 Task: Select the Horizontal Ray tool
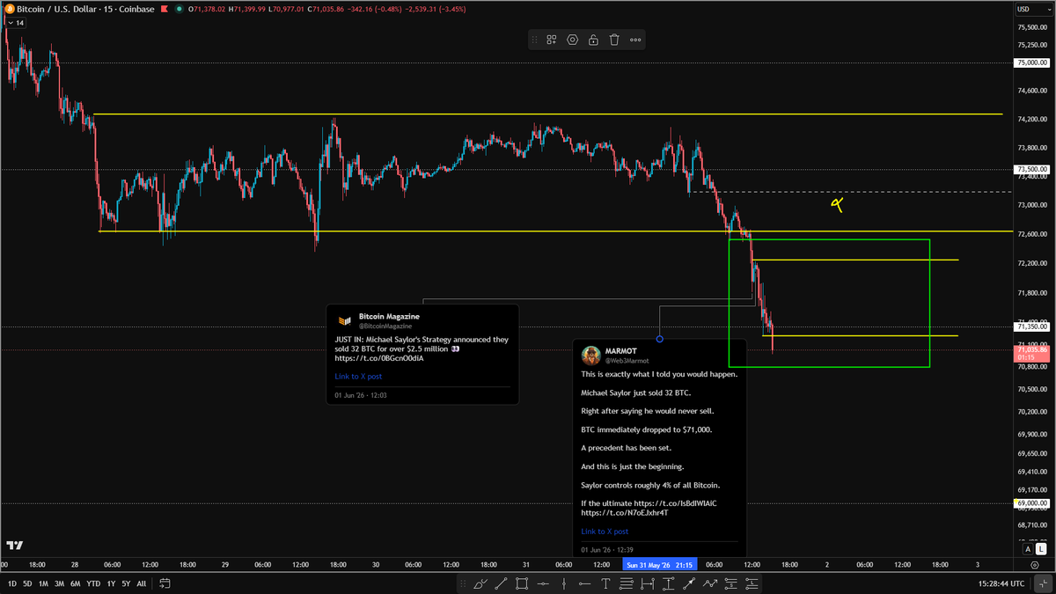point(584,583)
